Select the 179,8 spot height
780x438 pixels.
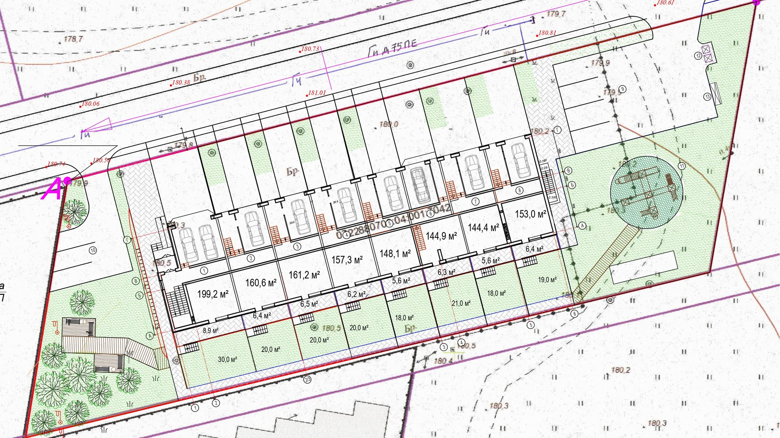(x=183, y=146)
